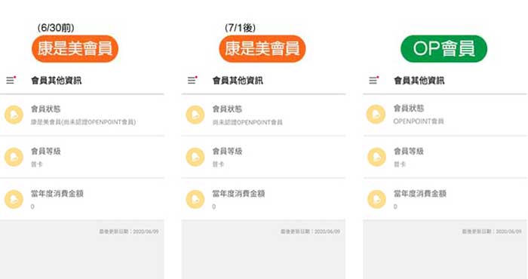
Task: Open 會員其他資訊 title in the OP會員 panel
Action: click(419, 81)
